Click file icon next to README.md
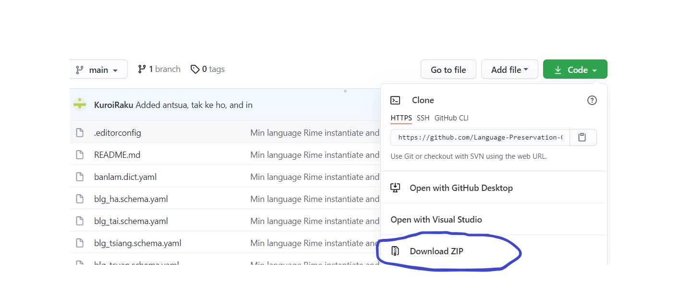Viewport: 680px width, 307px height. [80, 155]
